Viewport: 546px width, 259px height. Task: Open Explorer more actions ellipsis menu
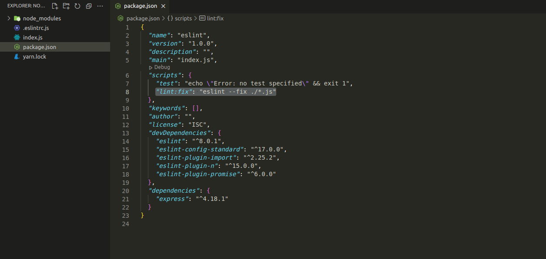point(100,6)
